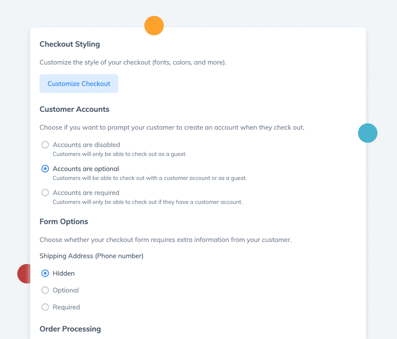397x339 pixels.
Task: Select the Accounts are disabled radio button
Action: (45, 145)
